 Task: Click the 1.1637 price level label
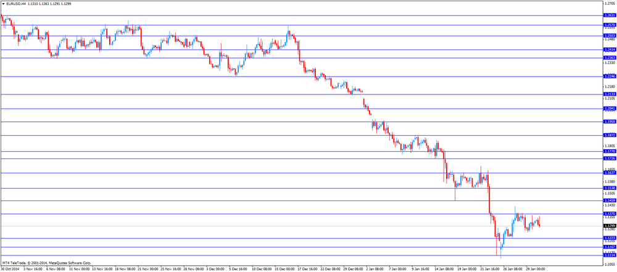[x=610, y=173]
